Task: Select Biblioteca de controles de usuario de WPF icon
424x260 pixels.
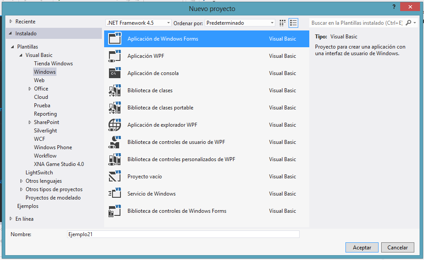Action: pyautogui.click(x=115, y=142)
